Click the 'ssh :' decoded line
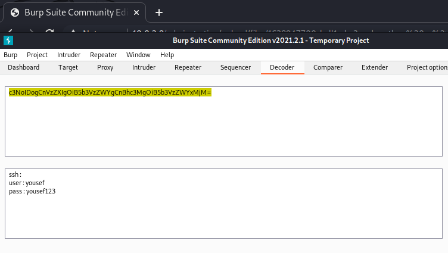448x253 pixels. pos(15,174)
